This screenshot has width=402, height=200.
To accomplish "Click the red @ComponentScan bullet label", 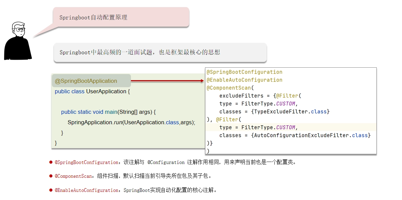I will point(73,176).
